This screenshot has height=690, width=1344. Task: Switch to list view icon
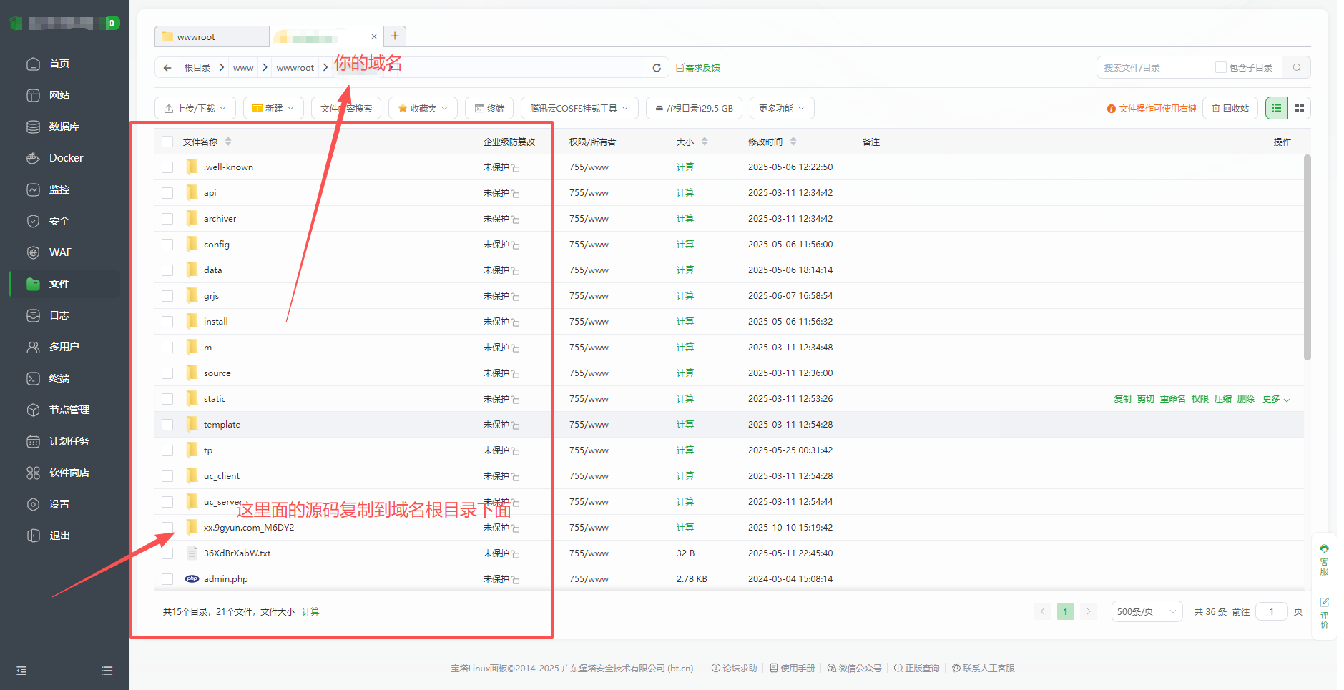pos(1277,108)
